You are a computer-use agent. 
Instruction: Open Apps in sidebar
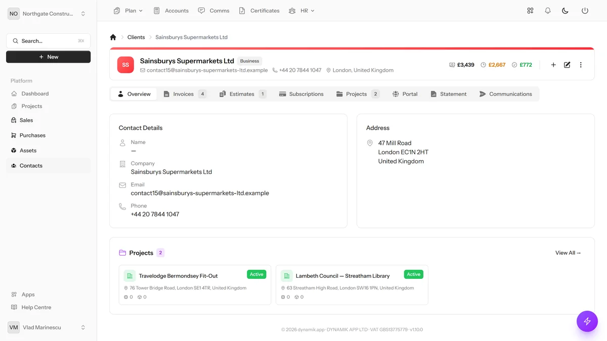point(49,295)
